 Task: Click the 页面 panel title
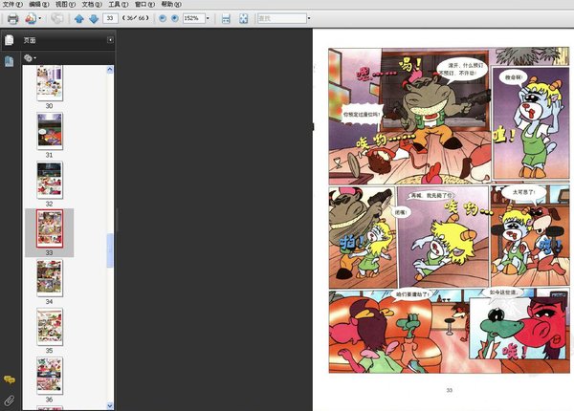[30, 40]
